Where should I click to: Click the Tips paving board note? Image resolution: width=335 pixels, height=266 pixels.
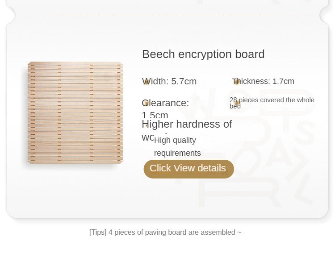165,232
